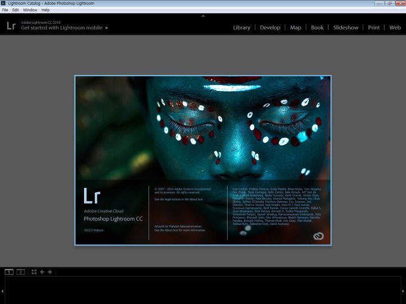Open the Map module
The height and width of the screenshot is (304, 406).
click(x=296, y=27)
